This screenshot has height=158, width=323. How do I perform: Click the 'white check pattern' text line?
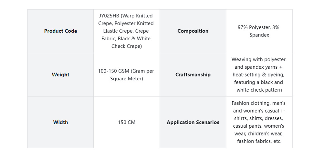click(x=259, y=90)
